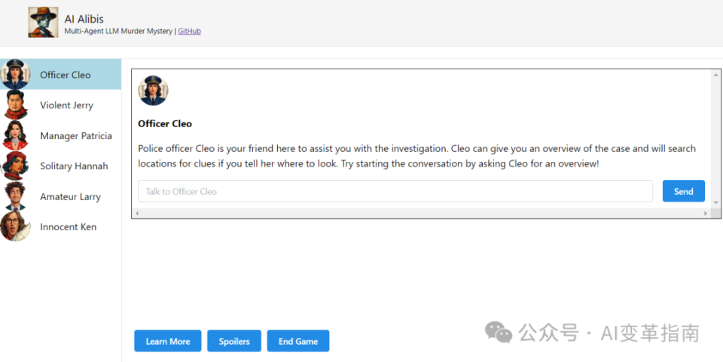The width and height of the screenshot is (723, 362).
Task: Click the horizontal scrollbar right arrow
Action: point(706,214)
